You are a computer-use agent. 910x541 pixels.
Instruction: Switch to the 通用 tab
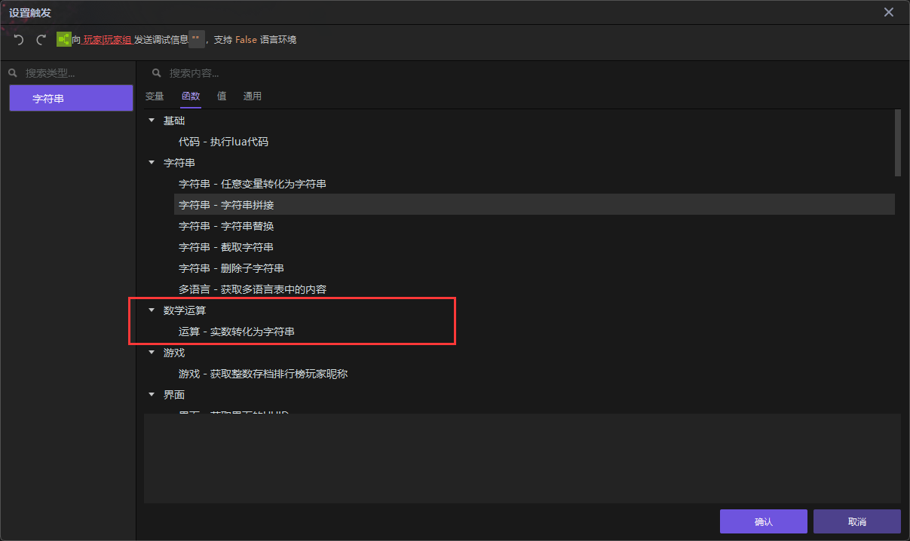coord(253,96)
